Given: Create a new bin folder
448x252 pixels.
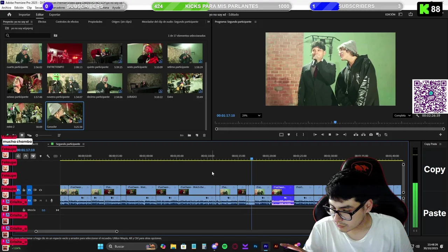Looking at the screenshot, I should pyautogui.click(x=189, y=135).
